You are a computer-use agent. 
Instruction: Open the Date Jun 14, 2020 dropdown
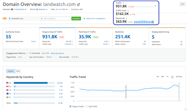pyautogui.click(x=62, y=9)
